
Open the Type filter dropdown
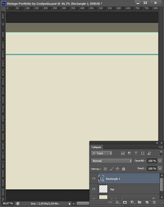click(x=102, y=153)
